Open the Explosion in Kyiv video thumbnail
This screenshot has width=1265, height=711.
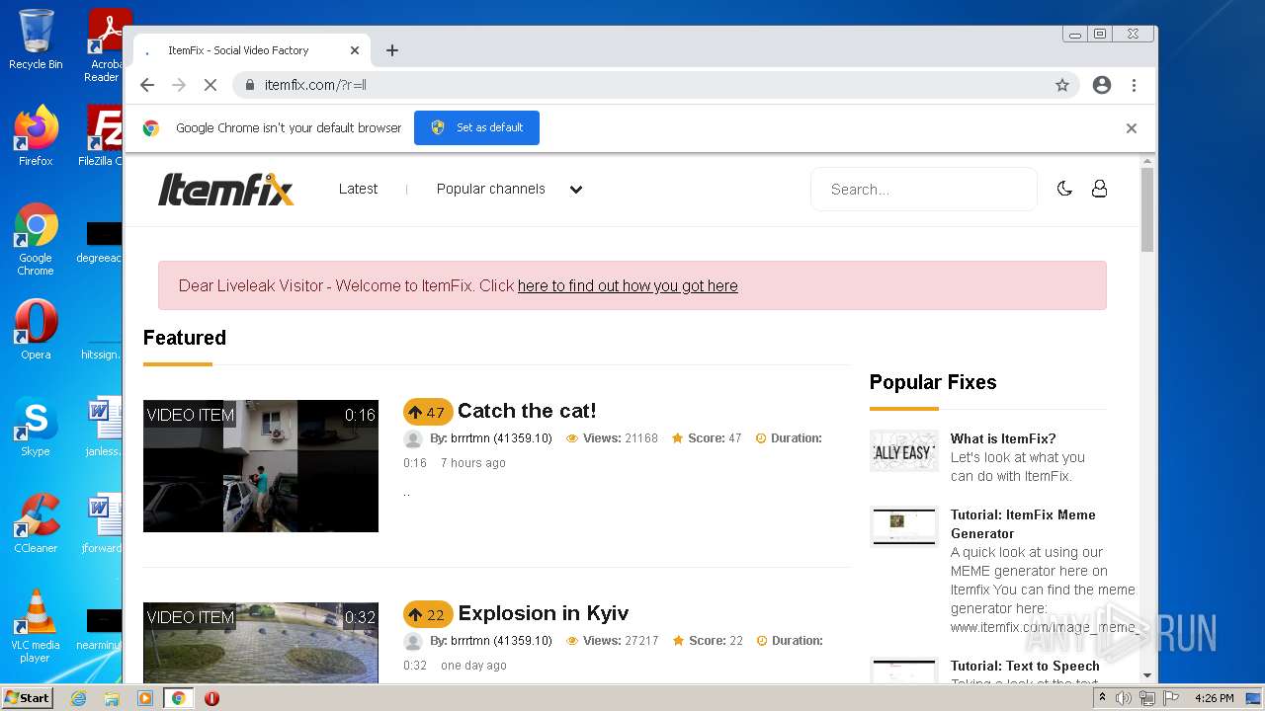[x=261, y=643]
